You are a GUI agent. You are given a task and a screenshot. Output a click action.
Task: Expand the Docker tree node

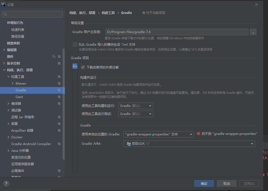8,137
